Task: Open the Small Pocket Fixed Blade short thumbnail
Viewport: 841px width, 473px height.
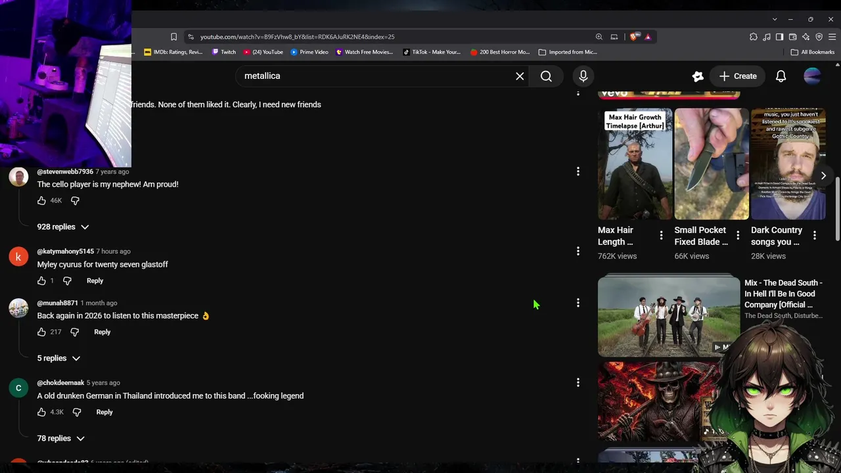Action: click(712, 164)
